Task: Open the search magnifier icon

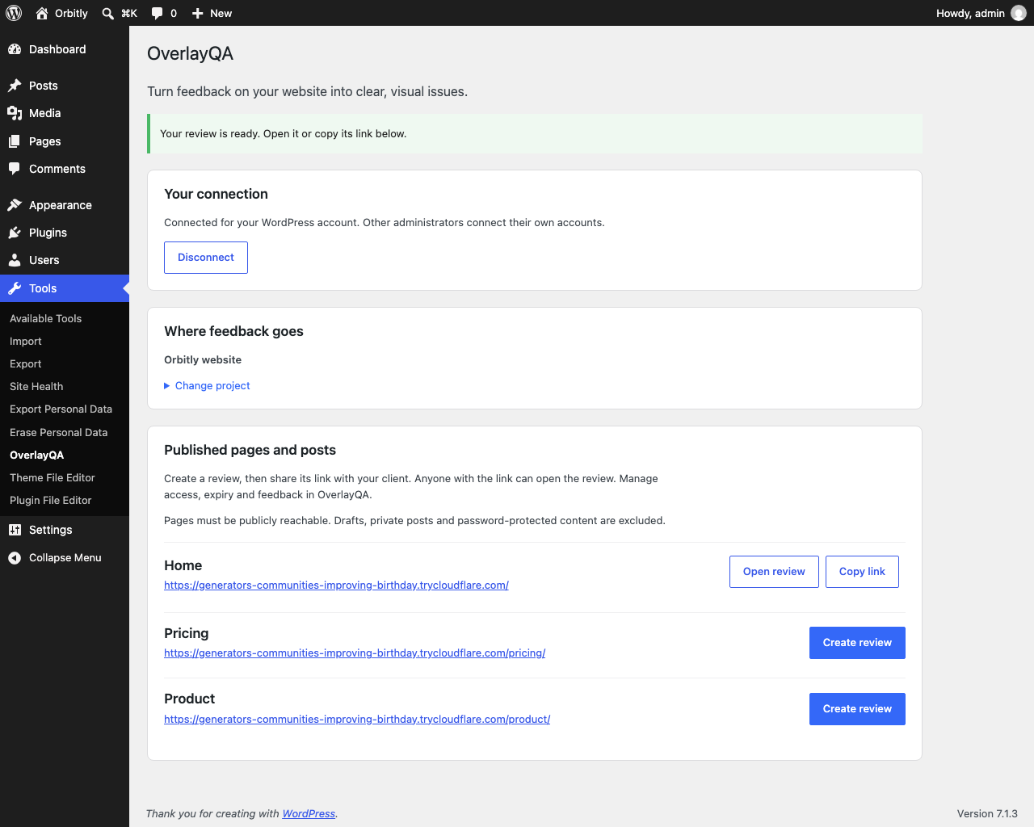Action: click(x=107, y=13)
